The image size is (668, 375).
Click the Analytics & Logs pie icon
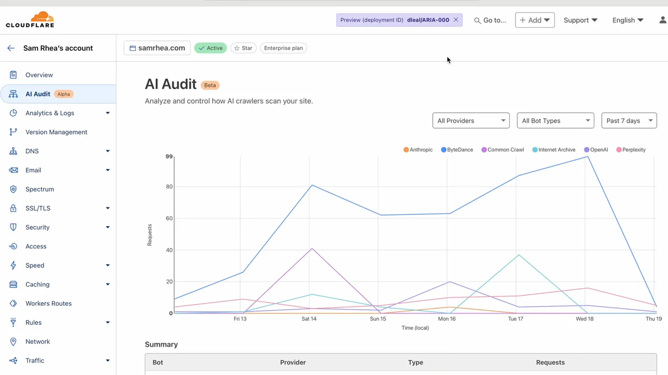13,113
